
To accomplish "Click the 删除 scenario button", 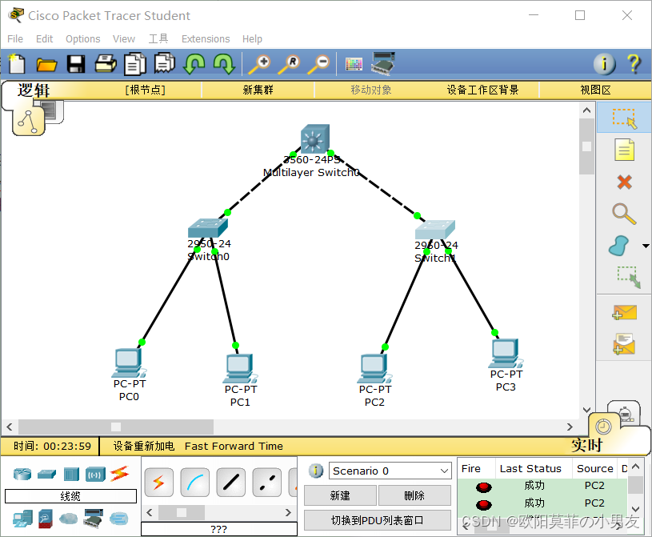I will (x=414, y=495).
